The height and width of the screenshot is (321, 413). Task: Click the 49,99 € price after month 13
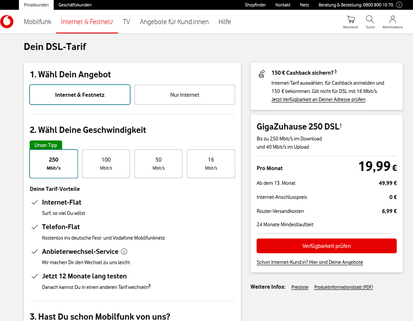388,183
